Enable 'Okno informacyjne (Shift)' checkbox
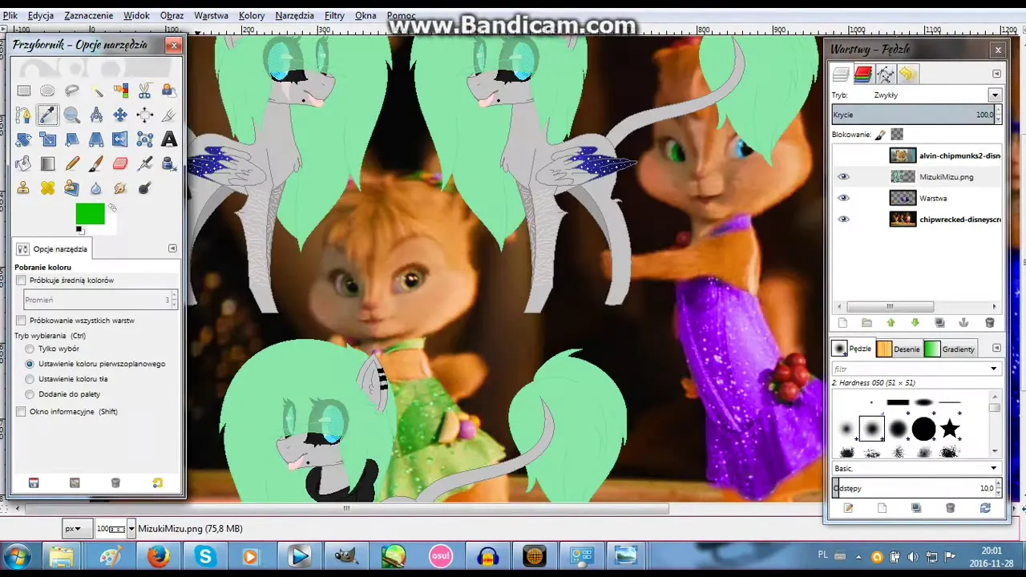 coord(22,412)
